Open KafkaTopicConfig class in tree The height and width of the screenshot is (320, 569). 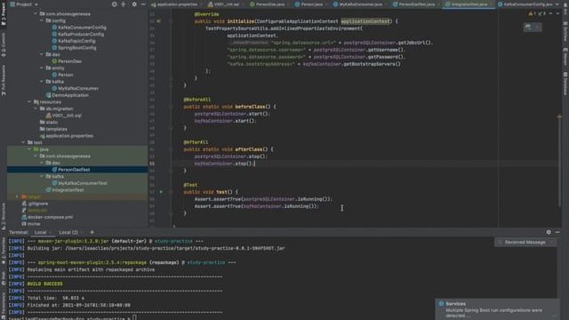tap(74, 41)
